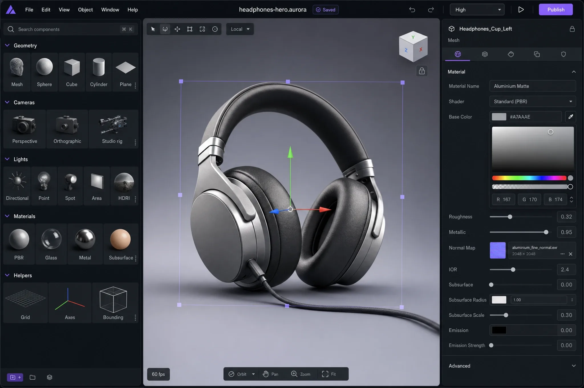The height and width of the screenshot is (388, 584).
Task: Add a new component with the plus button
Action: pos(15,377)
